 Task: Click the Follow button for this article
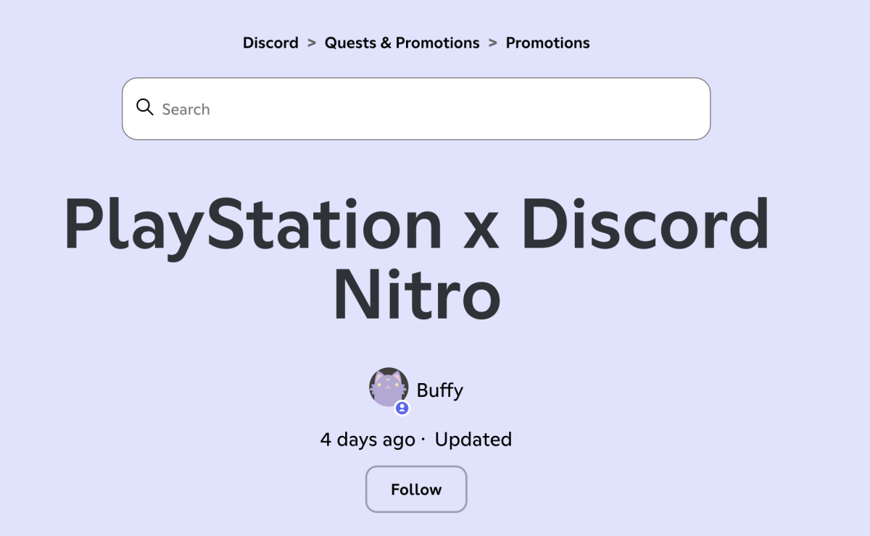click(x=415, y=489)
